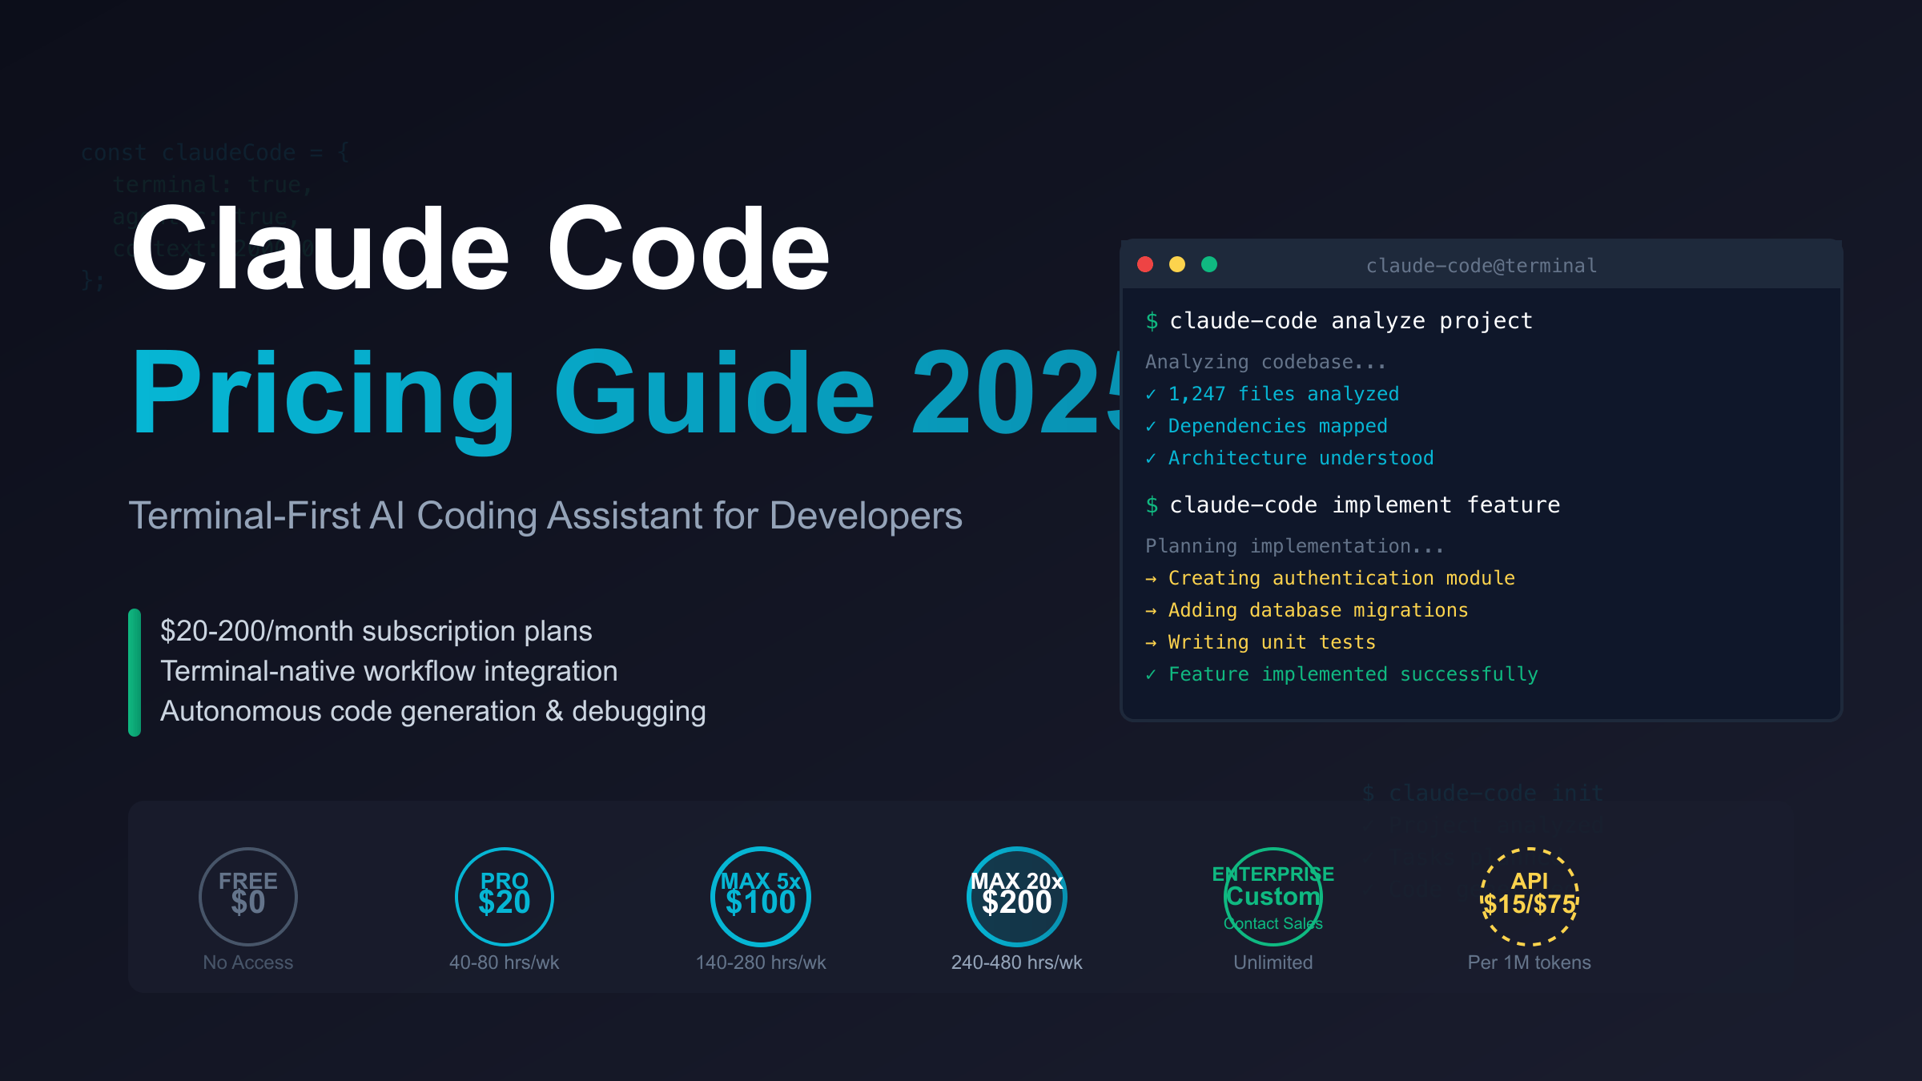Choose the MAX 20x $200 badge

click(1016, 896)
